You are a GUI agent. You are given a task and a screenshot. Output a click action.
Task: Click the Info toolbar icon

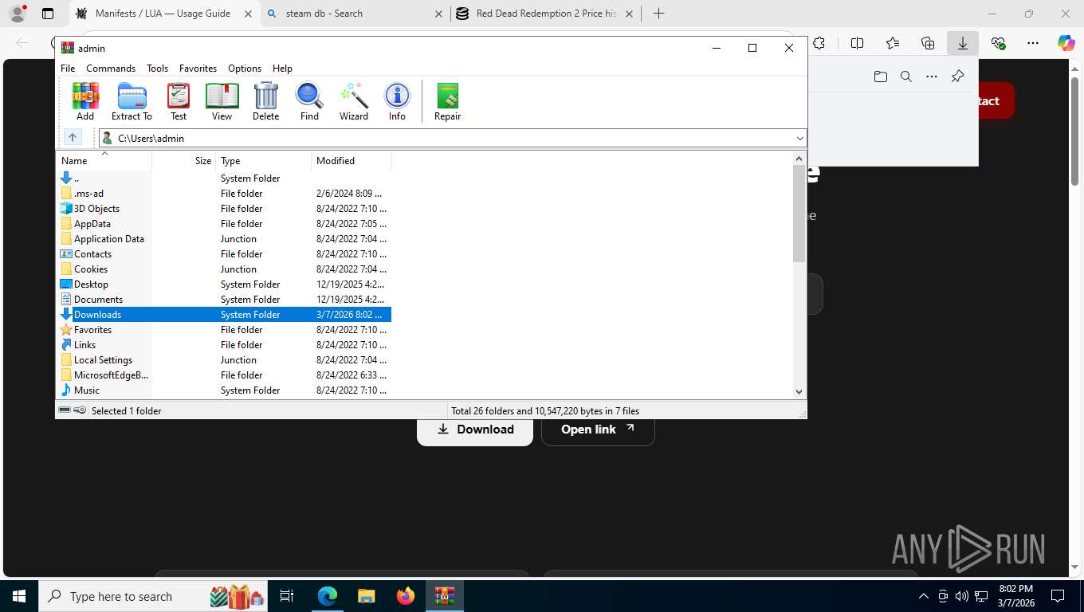point(397,101)
